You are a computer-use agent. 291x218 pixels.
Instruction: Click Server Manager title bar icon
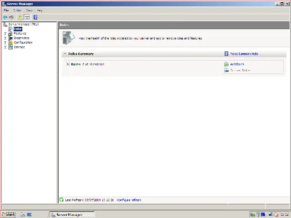[4, 4]
